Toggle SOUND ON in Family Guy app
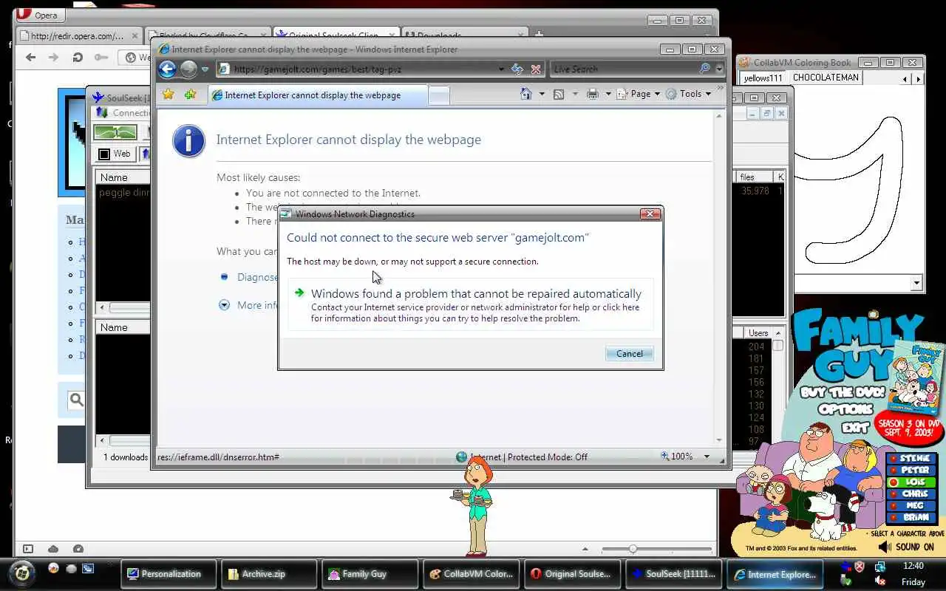The width and height of the screenshot is (946, 591). tap(907, 547)
